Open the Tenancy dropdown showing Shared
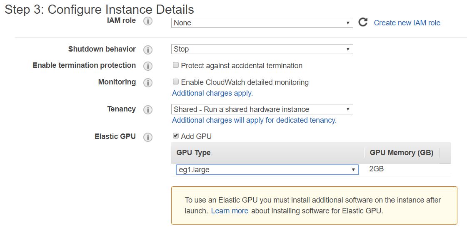Screen dimensions: 467x230 [x=262, y=109]
